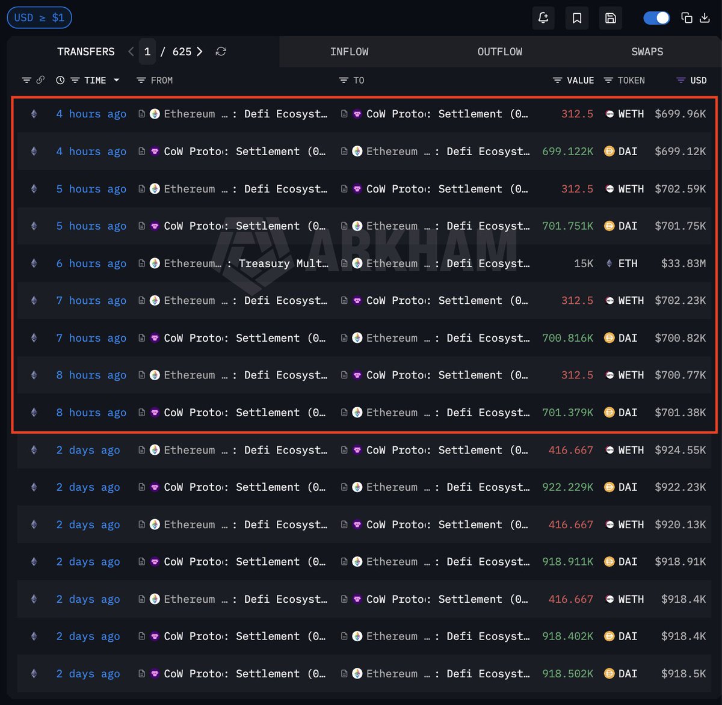Open the TO column filter
The height and width of the screenshot is (705, 722).
344,80
